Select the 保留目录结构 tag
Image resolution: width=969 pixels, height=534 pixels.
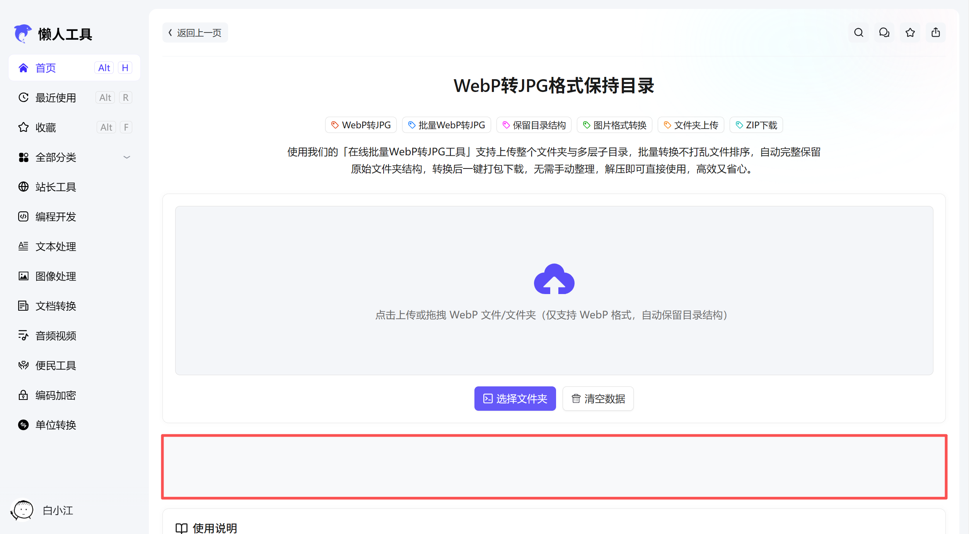click(534, 125)
